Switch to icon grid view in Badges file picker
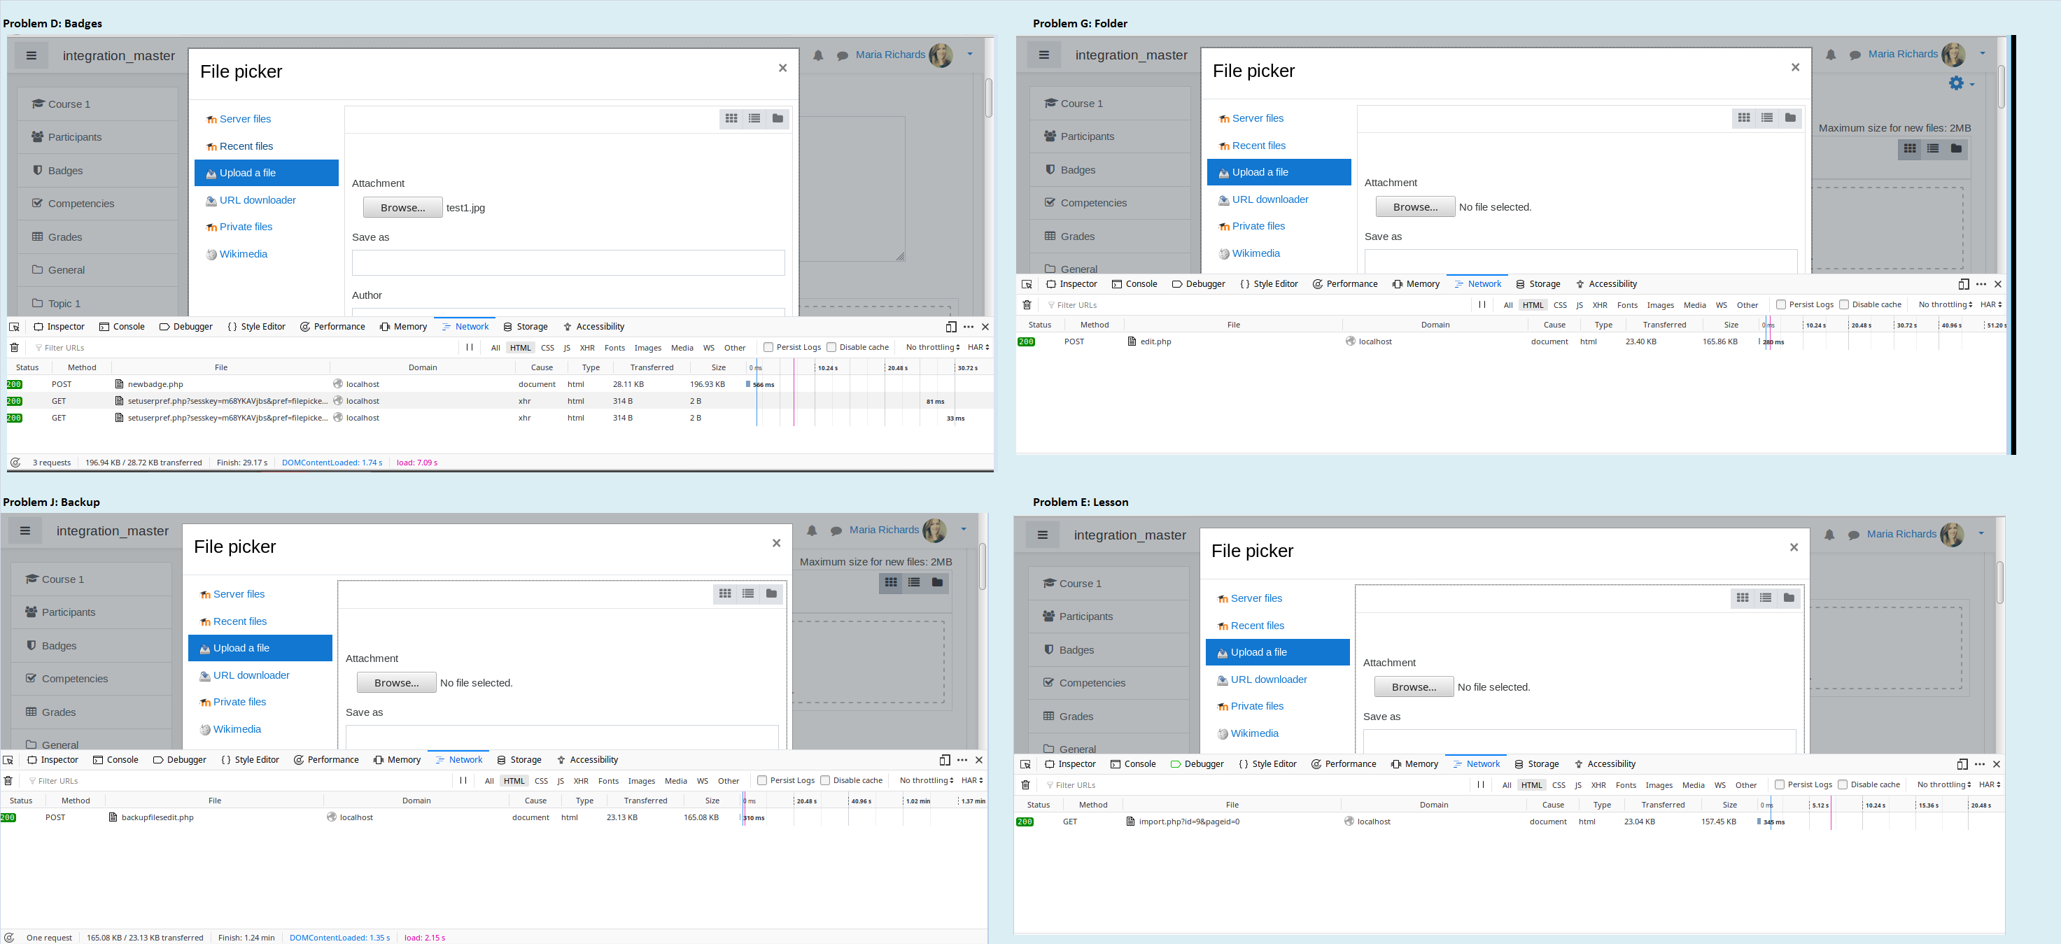This screenshot has height=944, width=2061. click(731, 118)
